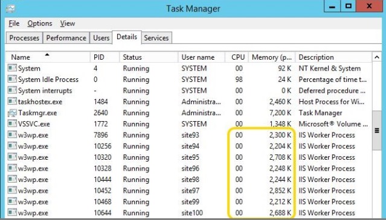
Task: Sort by the User name column header
Action: coord(201,57)
